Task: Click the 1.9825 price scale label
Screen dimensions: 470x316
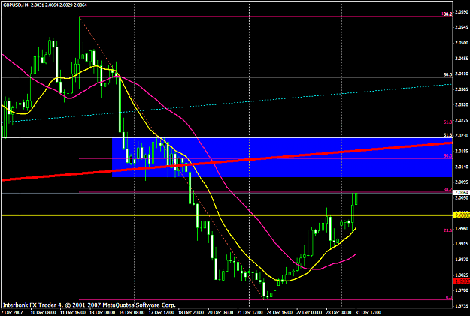Action: 462,275
